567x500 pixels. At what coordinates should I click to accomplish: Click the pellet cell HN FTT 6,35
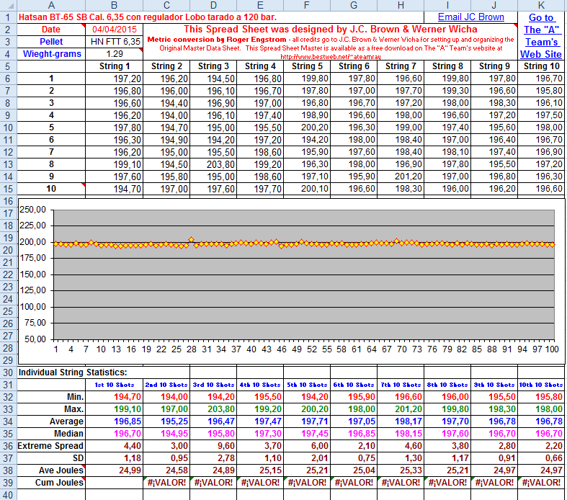[x=115, y=42]
